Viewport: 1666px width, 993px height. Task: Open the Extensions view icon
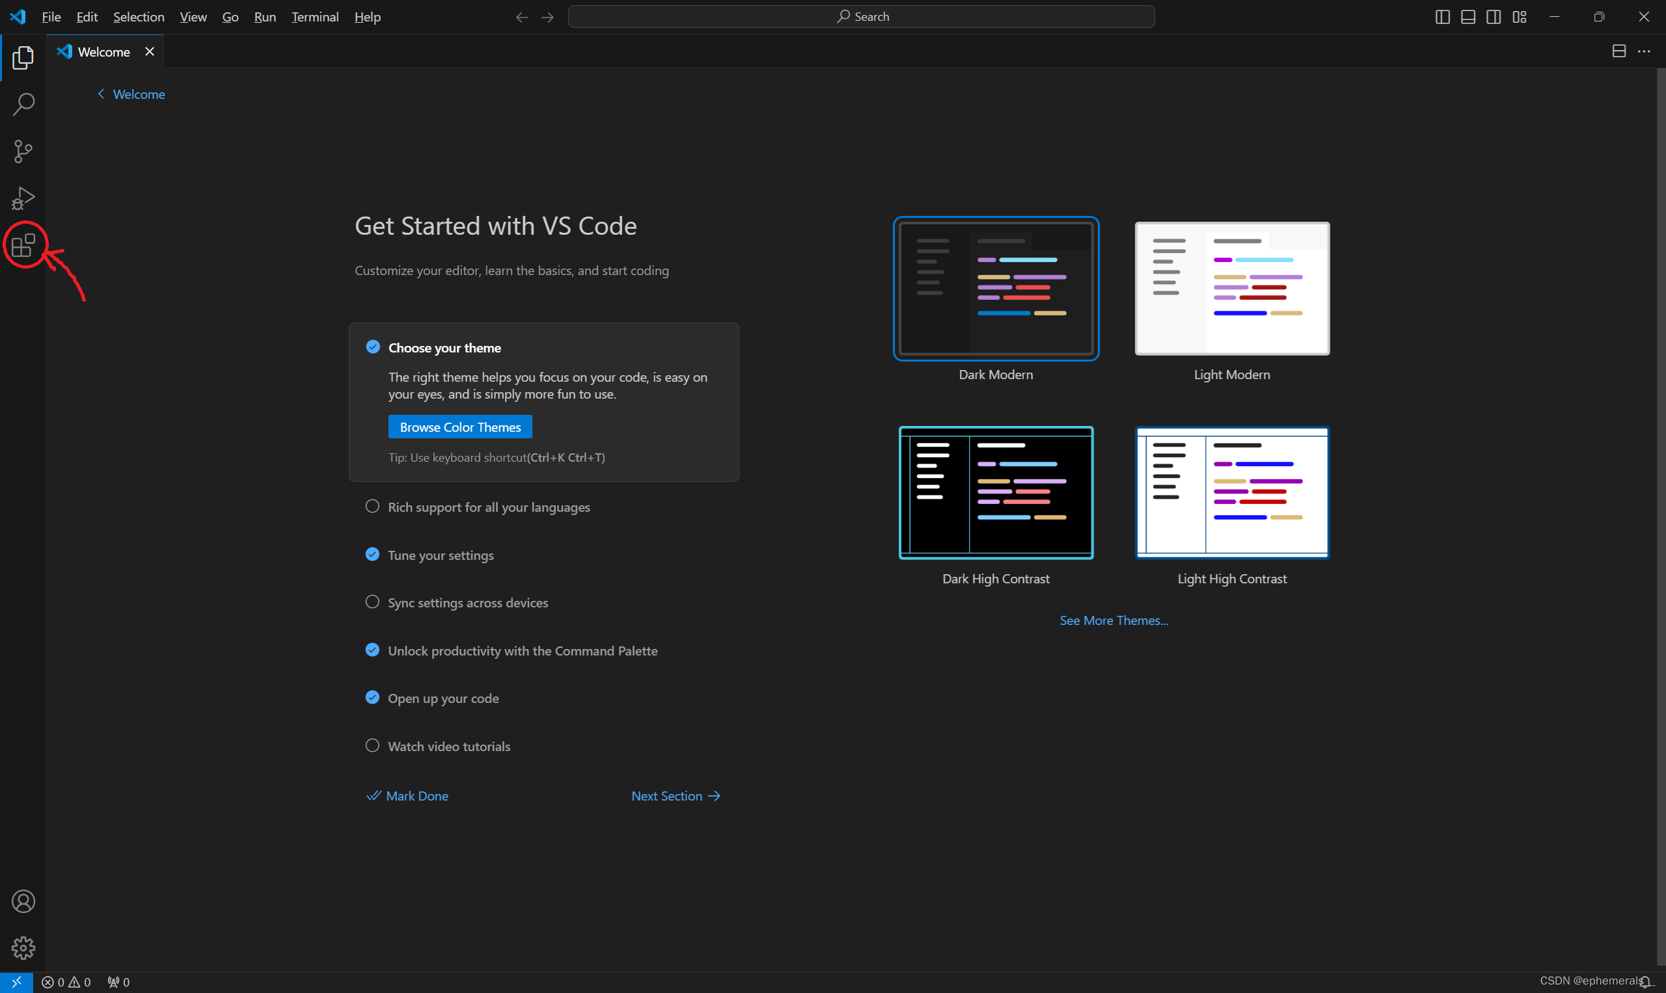coord(23,245)
